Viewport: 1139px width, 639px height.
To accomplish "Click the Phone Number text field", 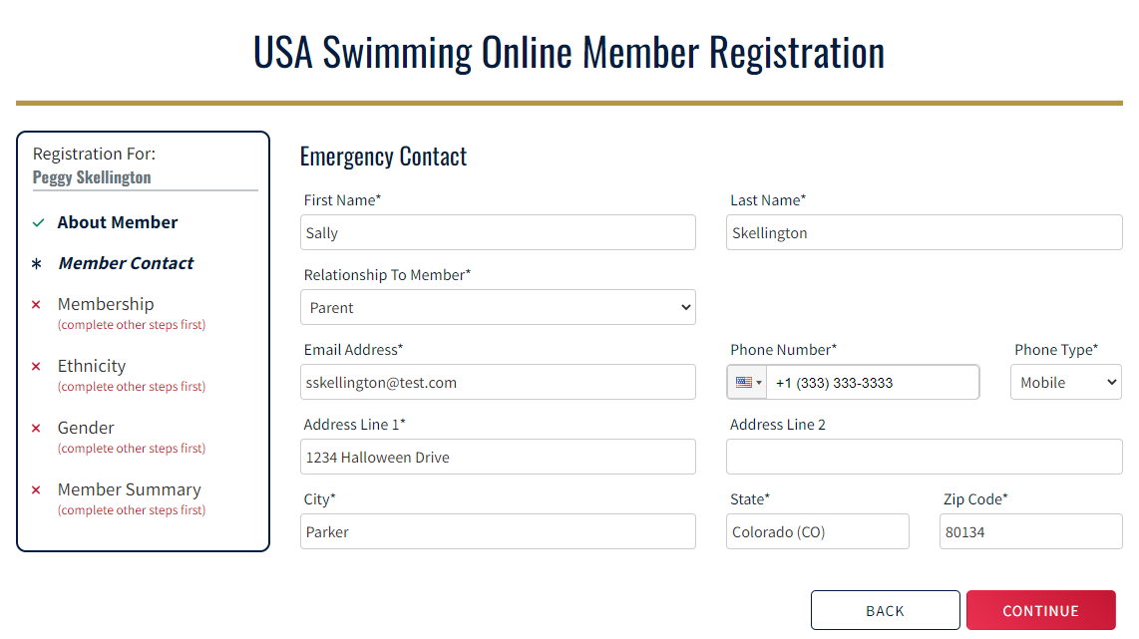I will click(873, 383).
